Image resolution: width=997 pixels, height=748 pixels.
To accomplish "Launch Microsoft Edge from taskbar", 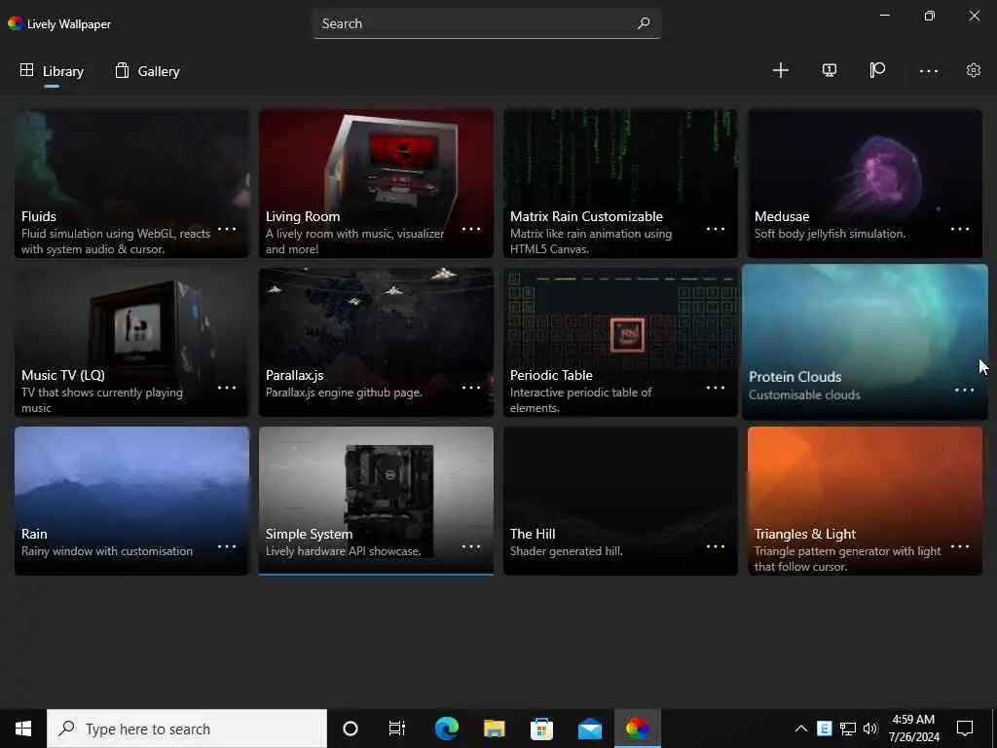I will click(x=446, y=729).
